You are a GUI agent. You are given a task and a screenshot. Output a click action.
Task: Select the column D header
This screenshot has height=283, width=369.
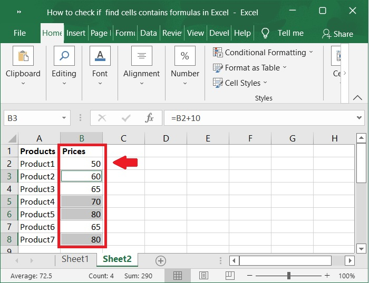click(x=166, y=138)
